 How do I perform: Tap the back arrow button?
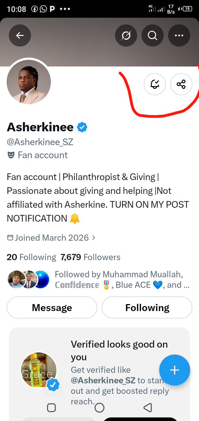click(x=20, y=35)
